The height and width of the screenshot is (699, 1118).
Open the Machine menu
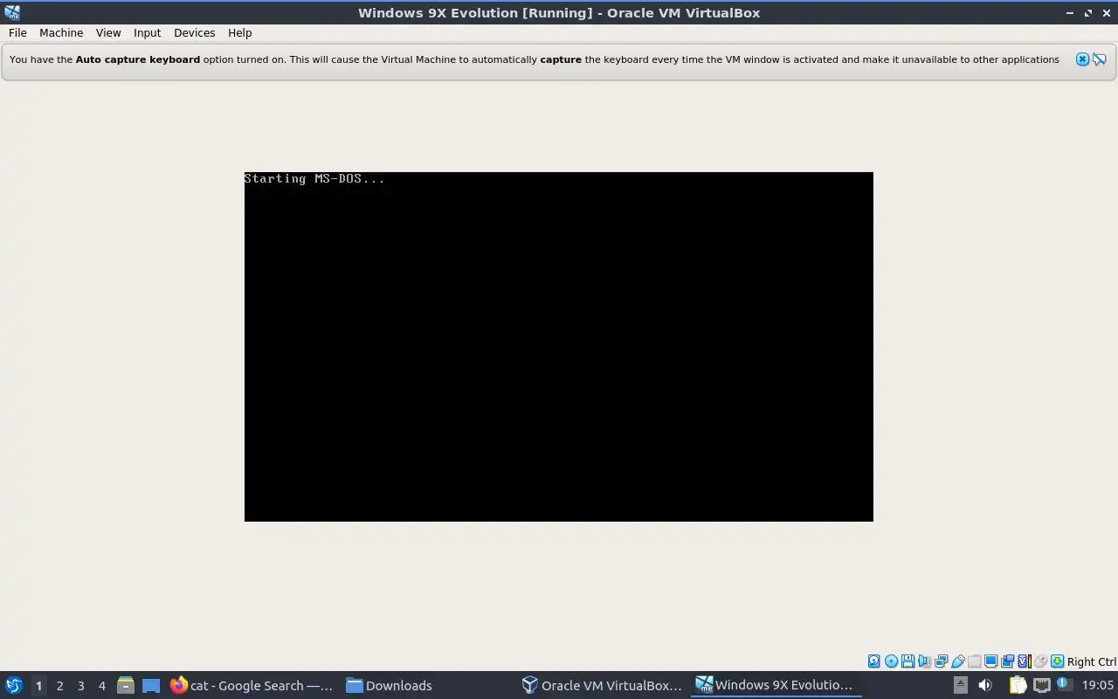point(61,32)
